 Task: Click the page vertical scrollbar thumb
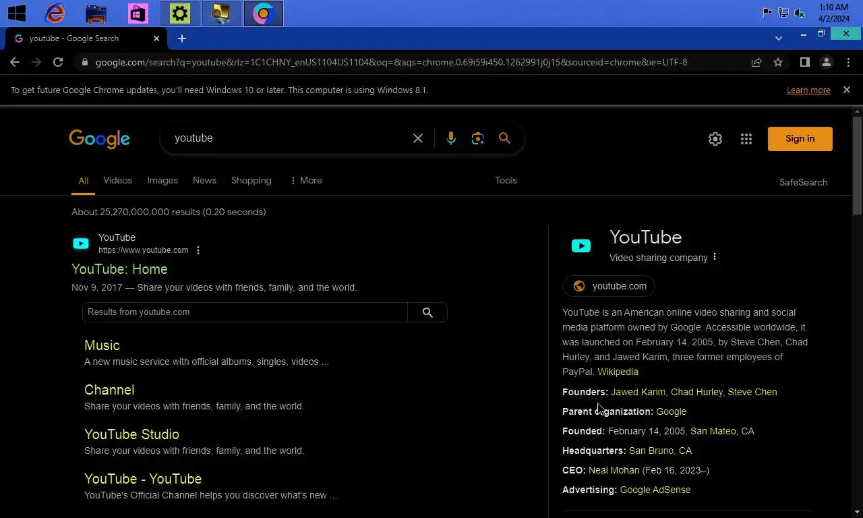pos(857,166)
